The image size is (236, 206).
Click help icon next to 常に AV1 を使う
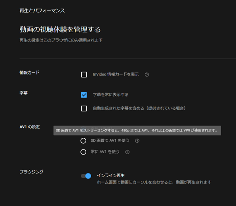click(x=127, y=152)
